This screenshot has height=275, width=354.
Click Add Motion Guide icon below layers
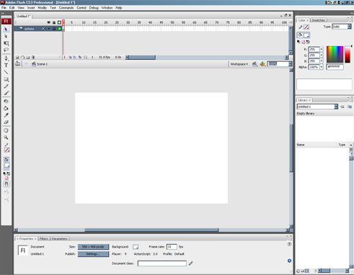tap(22, 58)
